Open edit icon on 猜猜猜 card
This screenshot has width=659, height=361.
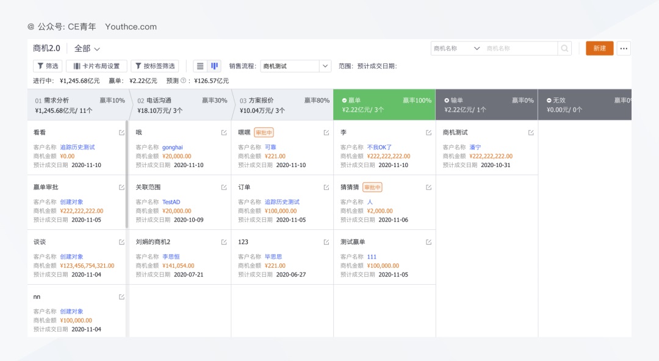pyautogui.click(x=429, y=187)
